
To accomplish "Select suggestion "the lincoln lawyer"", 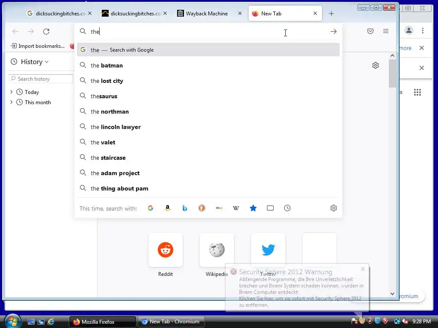I will coord(208,127).
